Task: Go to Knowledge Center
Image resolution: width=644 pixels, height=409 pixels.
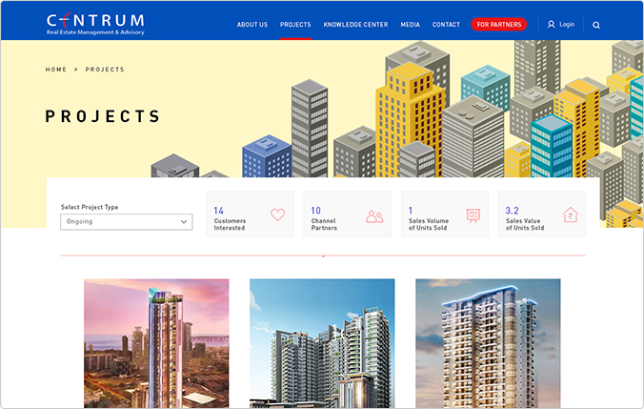Action: coord(355,25)
